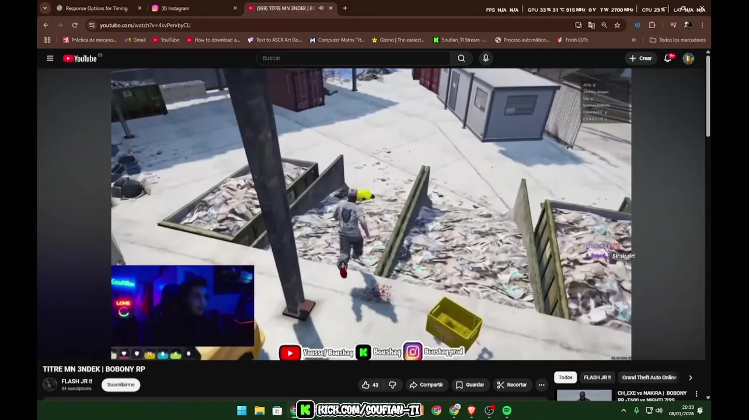The height and width of the screenshot is (420, 749).
Task: Open more actions three-dot menu beside Recortar
Action: (541, 385)
